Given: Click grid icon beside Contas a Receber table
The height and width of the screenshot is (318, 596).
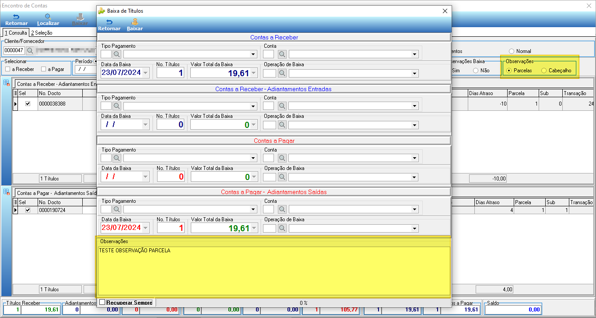Looking at the screenshot, I should click(6, 83).
